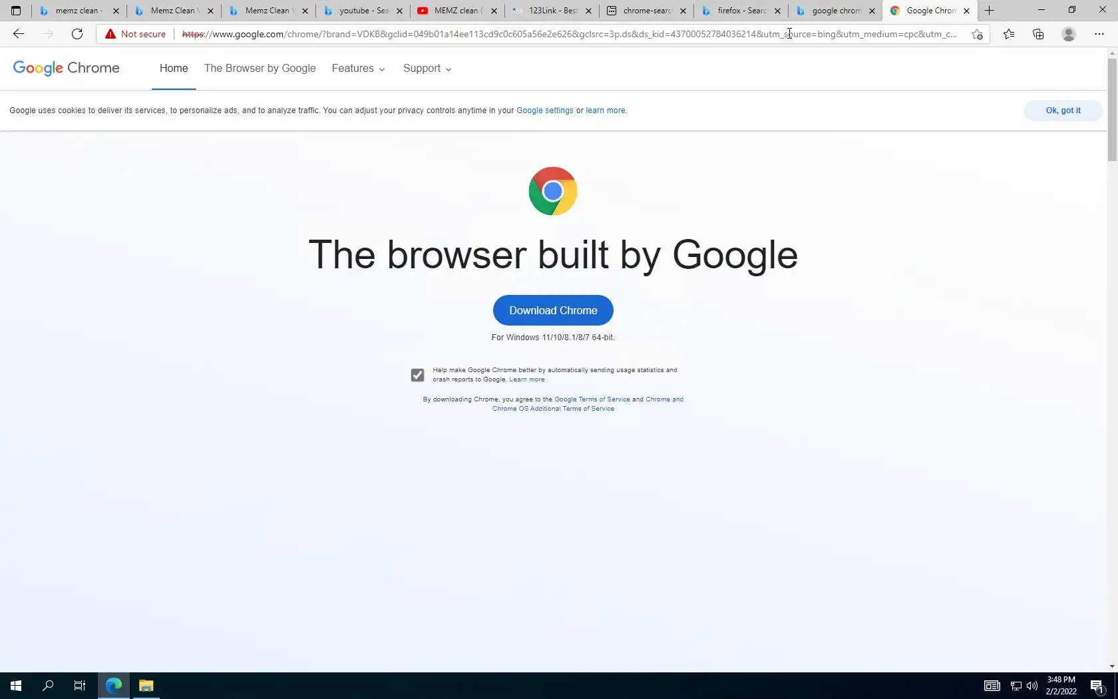Screen dimensions: 1118x699
Task: Expand the Support dropdown
Action: (427, 69)
